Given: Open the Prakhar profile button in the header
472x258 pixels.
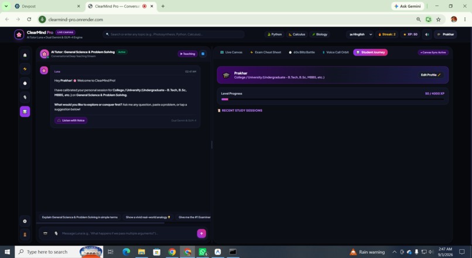Looking at the screenshot, I should tap(446, 35).
